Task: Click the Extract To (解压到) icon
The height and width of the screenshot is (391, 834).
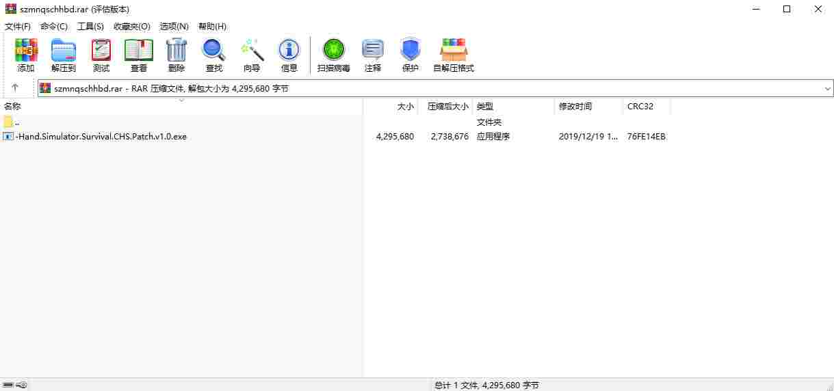Action: coord(64,55)
